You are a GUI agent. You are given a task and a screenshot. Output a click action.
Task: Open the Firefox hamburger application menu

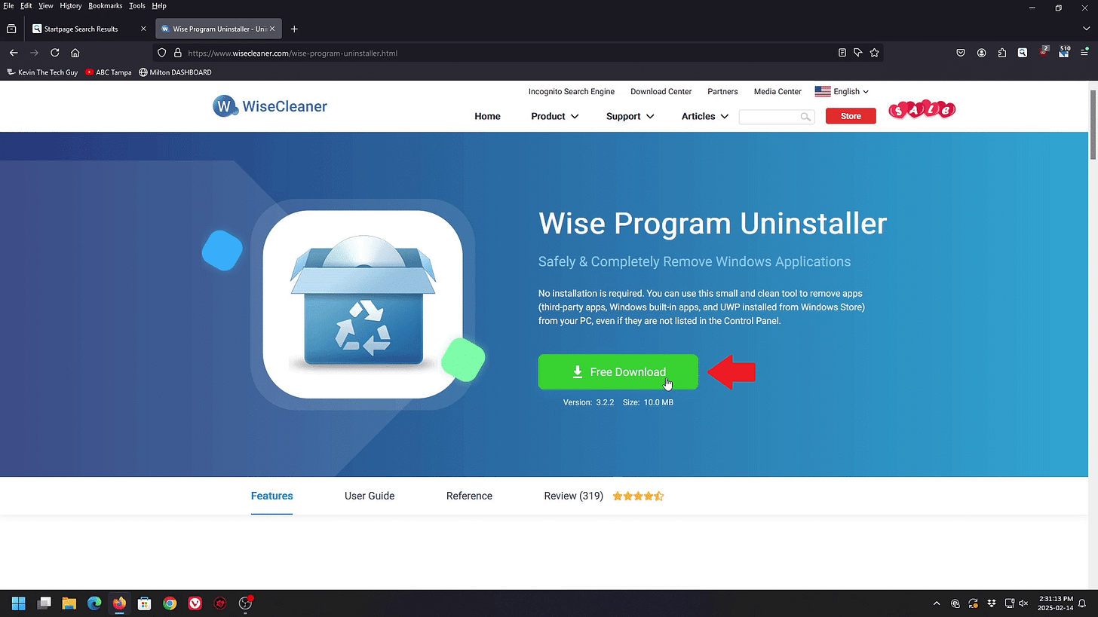(x=1085, y=53)
